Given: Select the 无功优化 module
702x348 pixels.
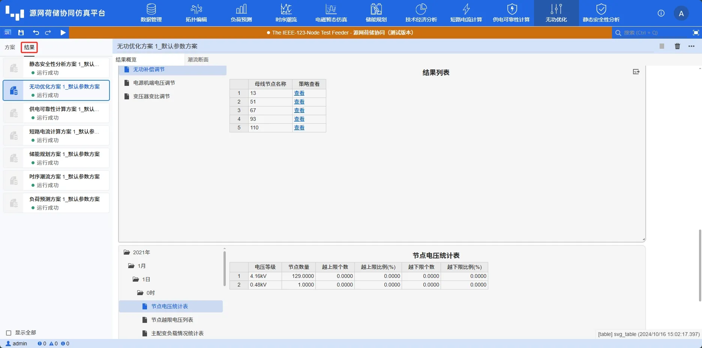Looking at the screenshot, I should [x=556, y=13].
